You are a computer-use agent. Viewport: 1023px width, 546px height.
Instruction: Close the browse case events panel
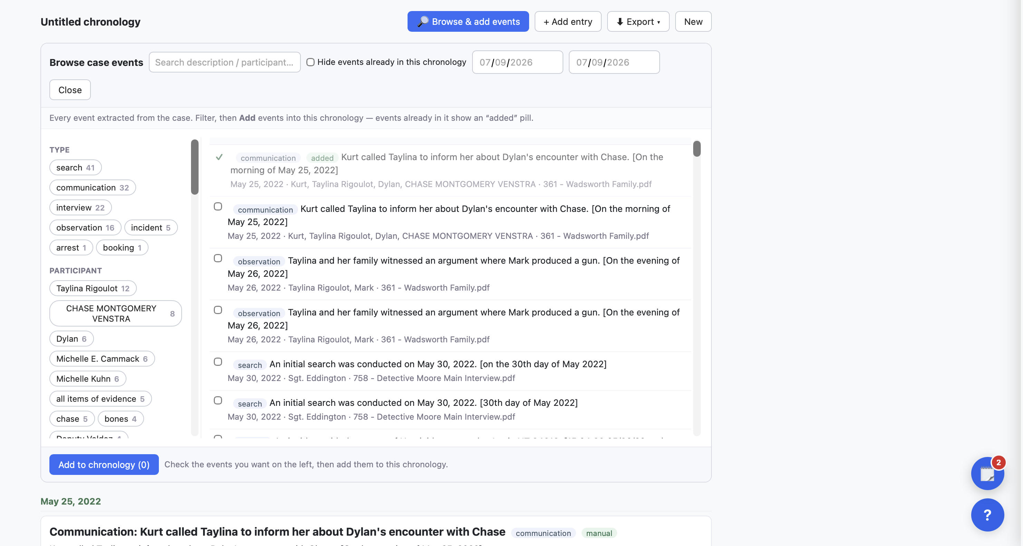pos(70,90)
